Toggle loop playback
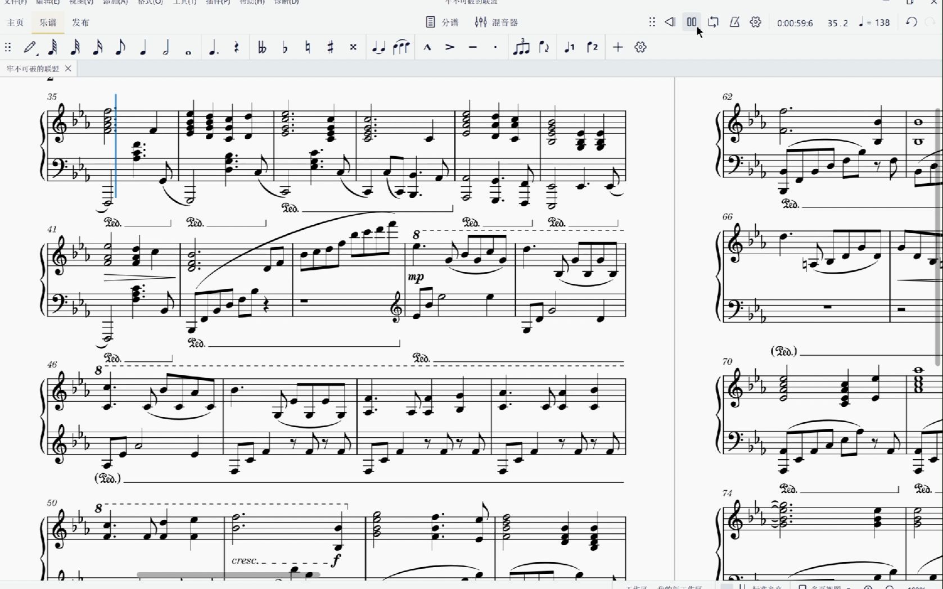The height and width of the screenshot is (589, 943). [x=713, y=22]
